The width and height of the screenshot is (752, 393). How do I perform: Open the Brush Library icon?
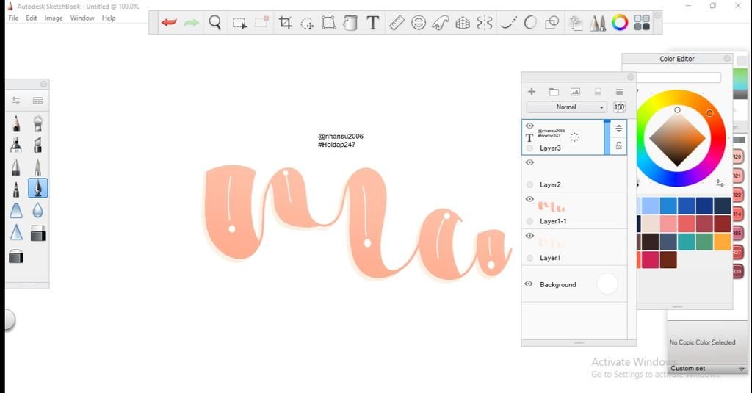coord(38,101)
